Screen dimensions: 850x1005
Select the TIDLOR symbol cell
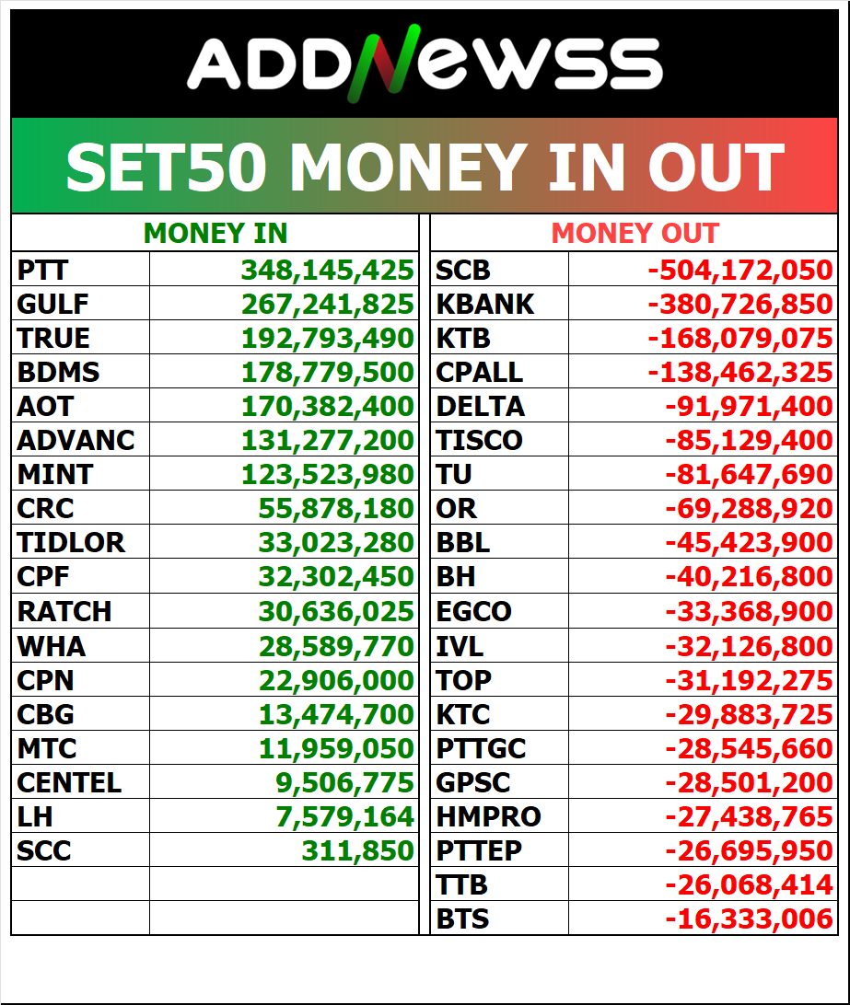tap(71, 542)
